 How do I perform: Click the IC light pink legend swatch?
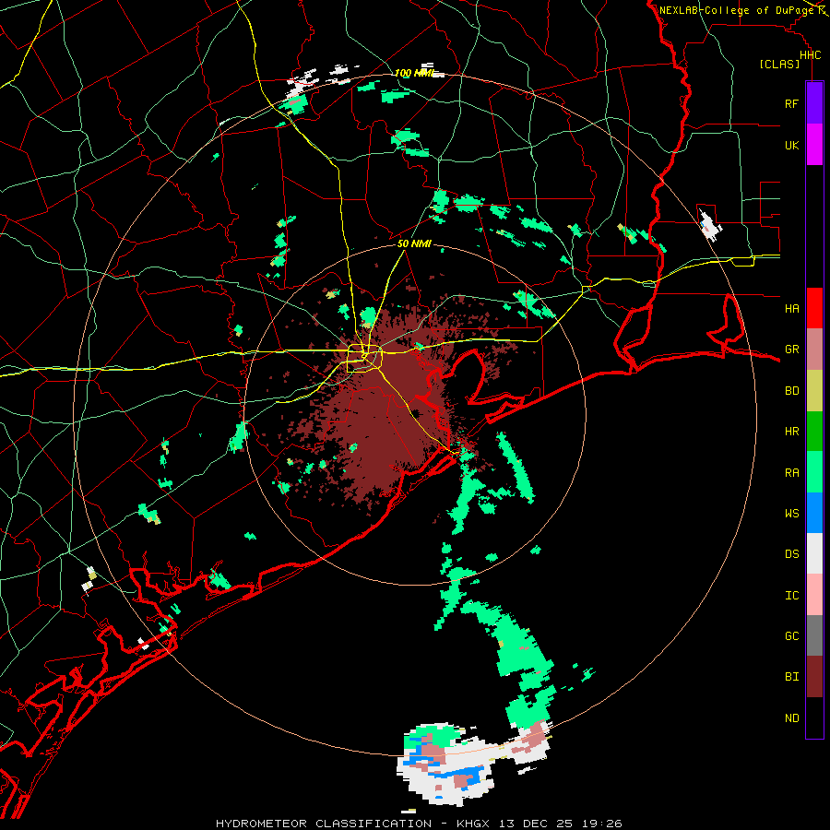(x=814, y=595)
